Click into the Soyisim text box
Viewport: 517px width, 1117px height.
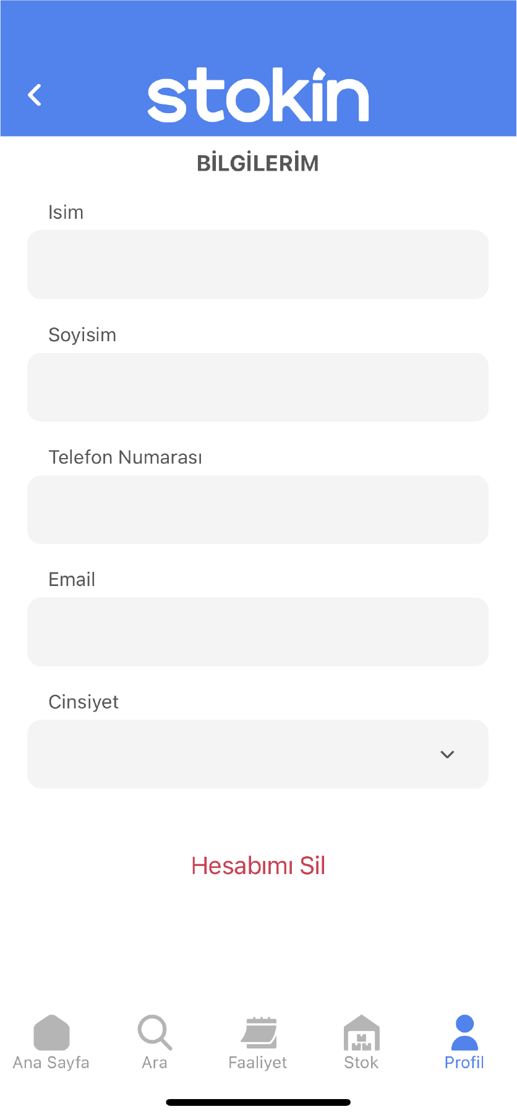258,387
